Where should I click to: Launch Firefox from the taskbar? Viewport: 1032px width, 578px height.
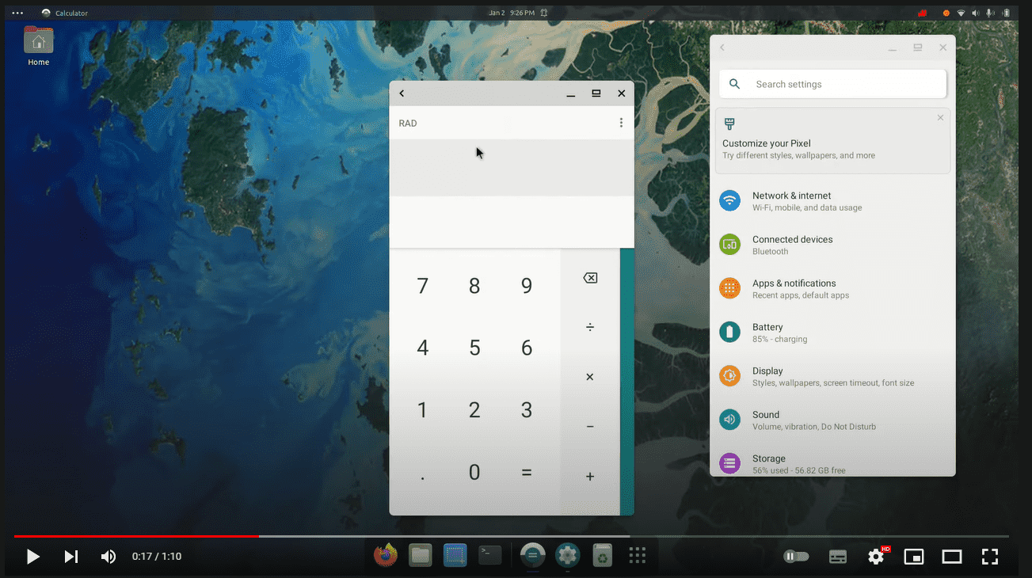click(x=386, y=555)
